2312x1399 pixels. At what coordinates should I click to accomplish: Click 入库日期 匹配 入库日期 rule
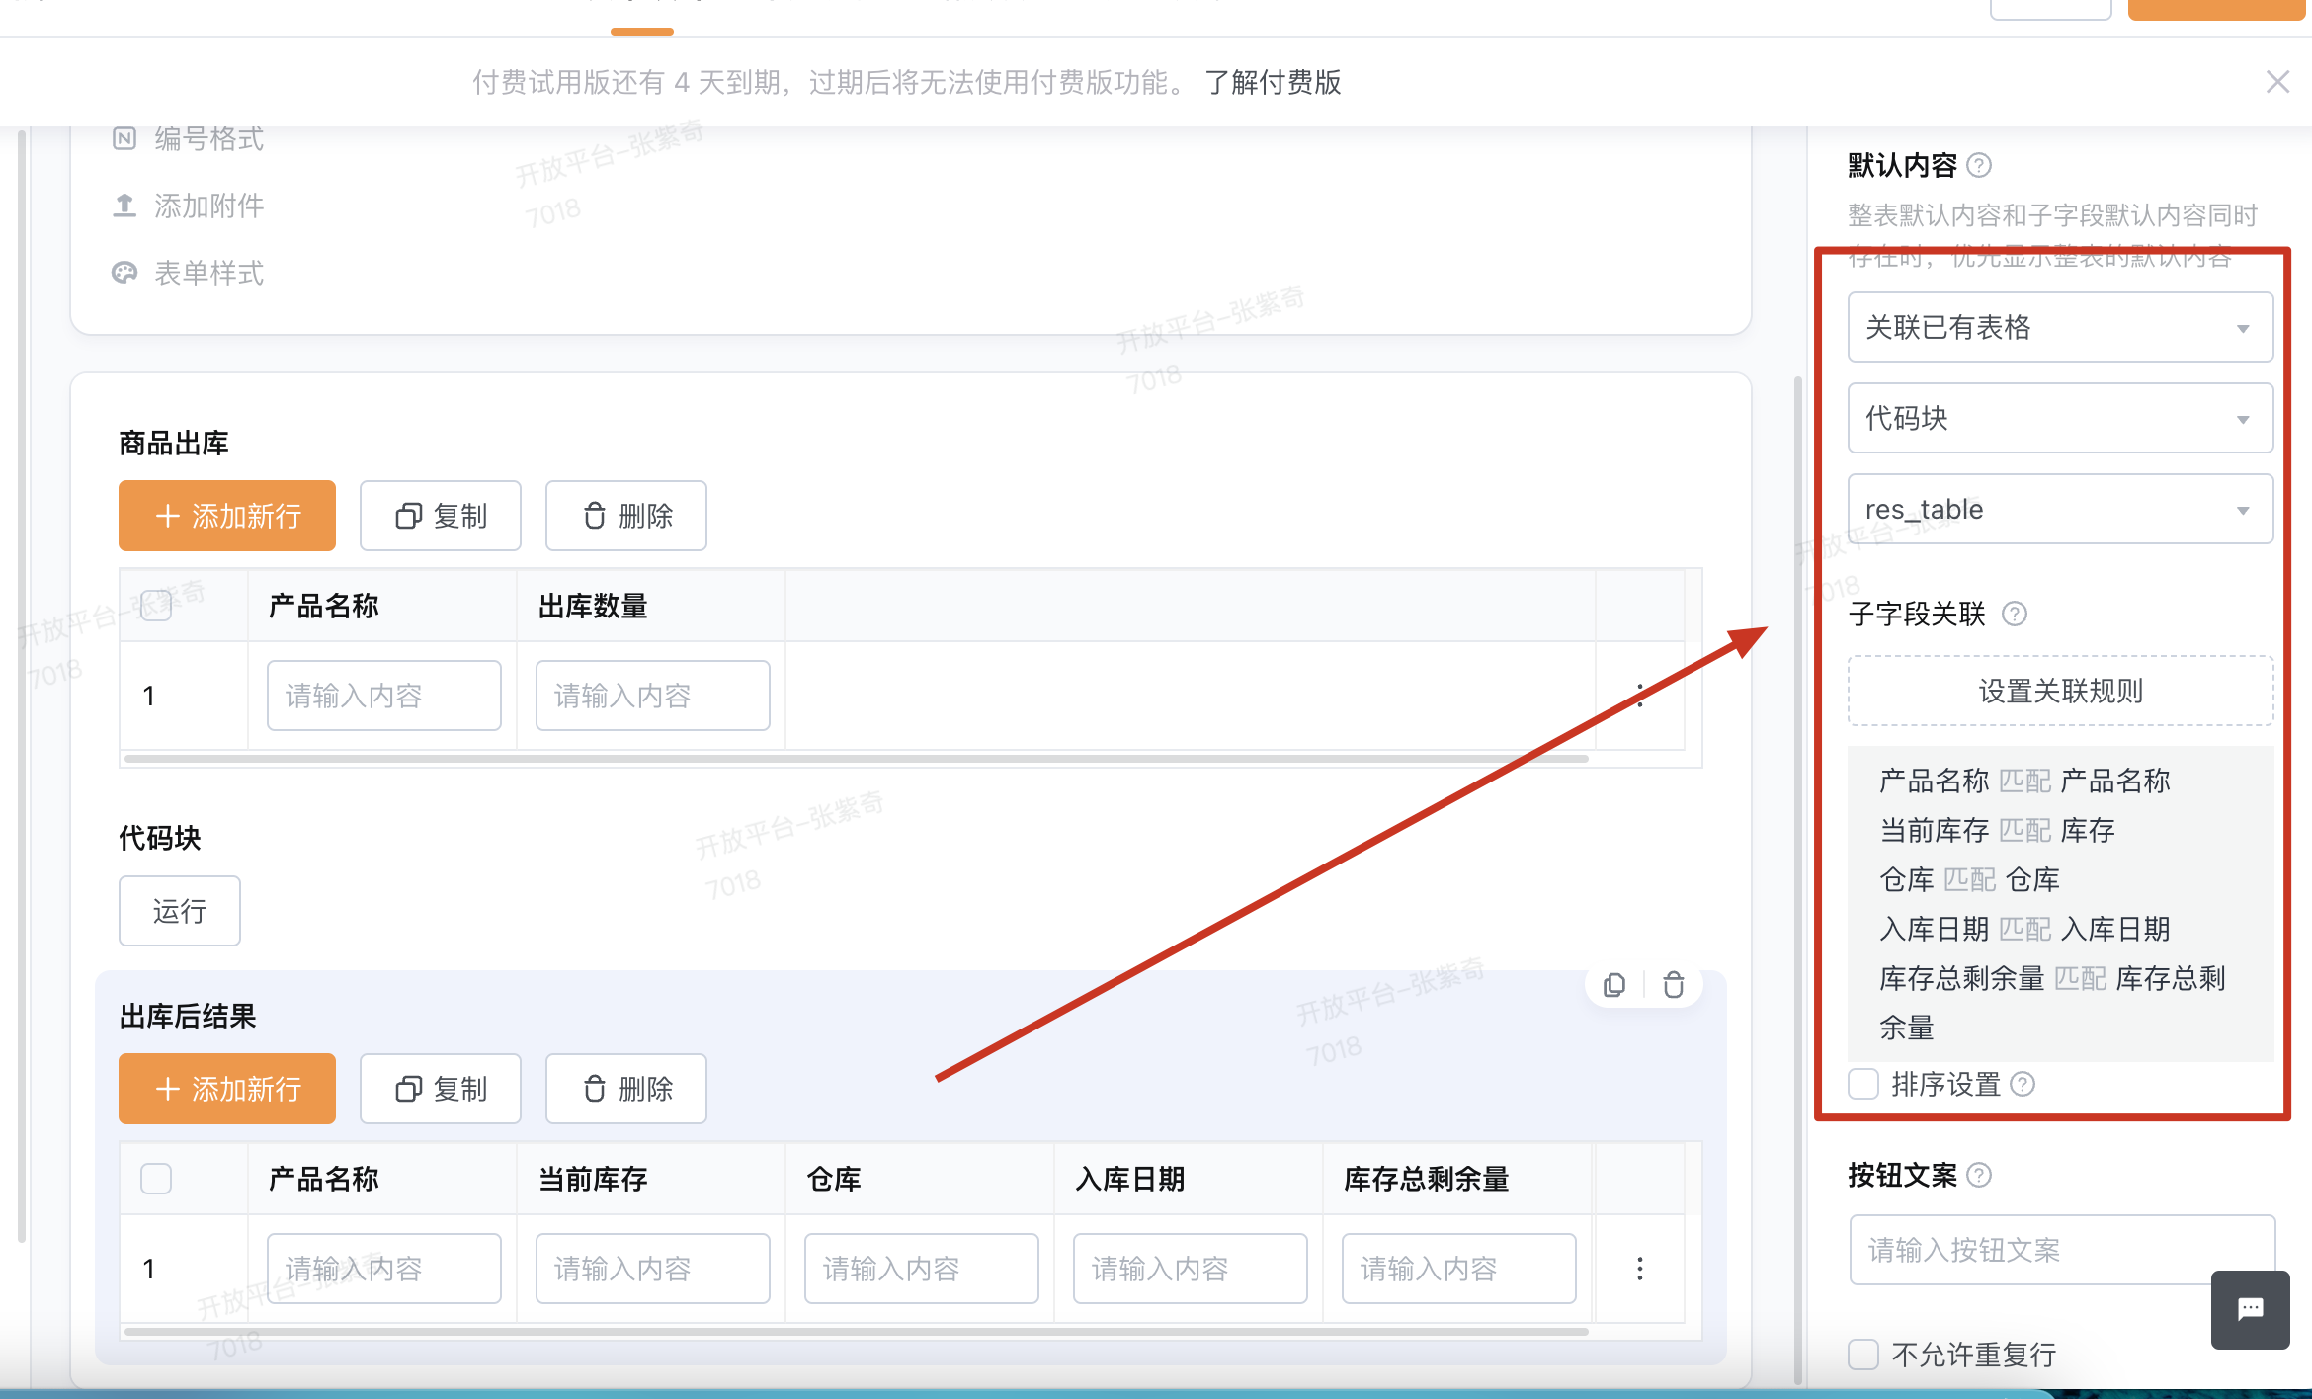point(2024,929)
